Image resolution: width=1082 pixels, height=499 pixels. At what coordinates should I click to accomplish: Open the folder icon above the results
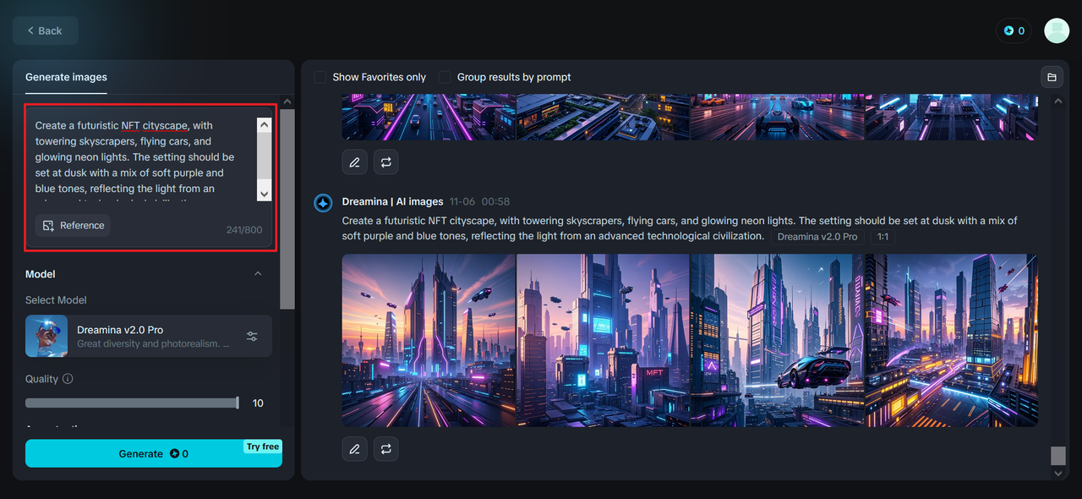(1052, 77)
